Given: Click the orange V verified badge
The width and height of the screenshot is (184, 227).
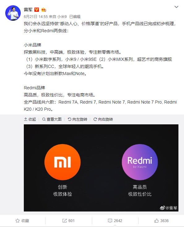Looking at the screenshot, I should point(37,10).
